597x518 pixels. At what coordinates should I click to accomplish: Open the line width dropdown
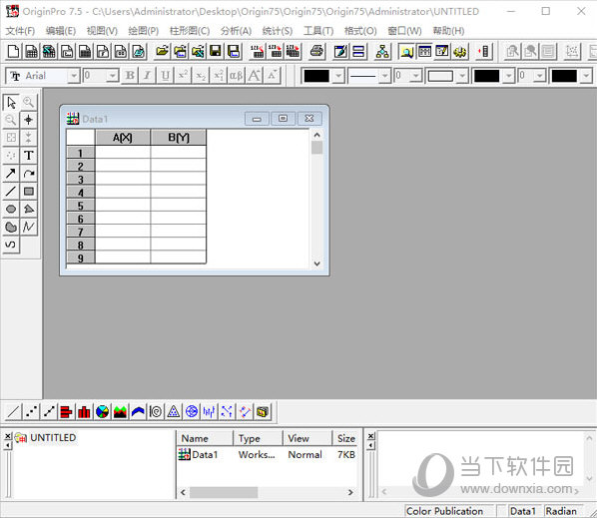coord(416,76)
